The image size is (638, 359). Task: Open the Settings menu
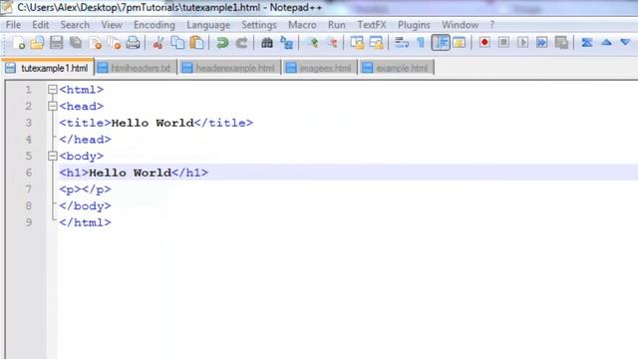[x=259, y=25]
